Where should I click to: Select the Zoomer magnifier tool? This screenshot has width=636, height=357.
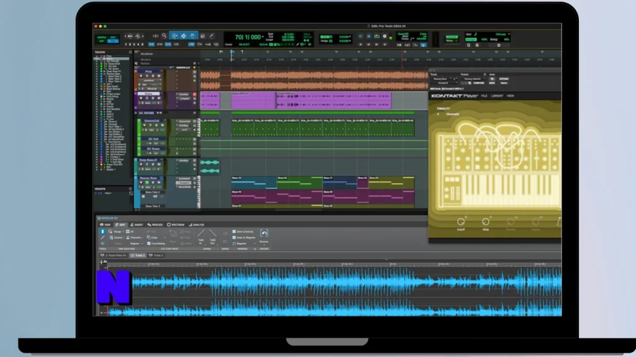tap(164, 35)
